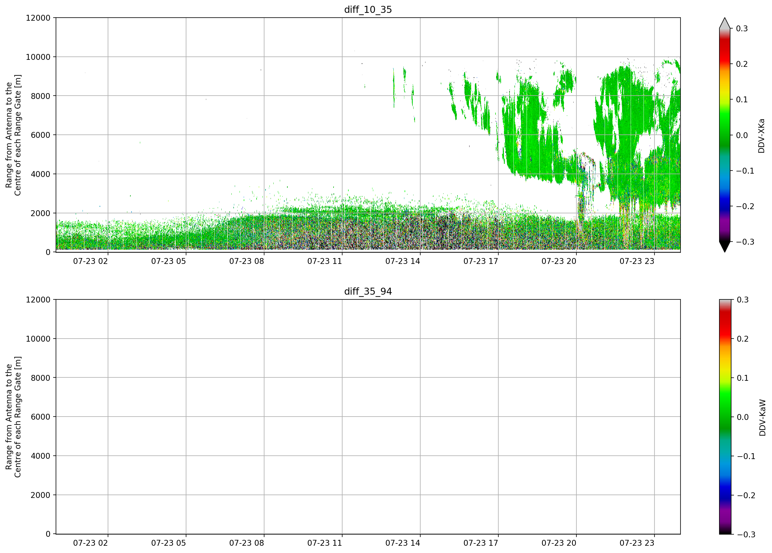The width and height of the screenshot is (772, 553).
Task: Click 0.2 tick label on the DDV-XKa colorbar
Action: [x=742, y=64]
